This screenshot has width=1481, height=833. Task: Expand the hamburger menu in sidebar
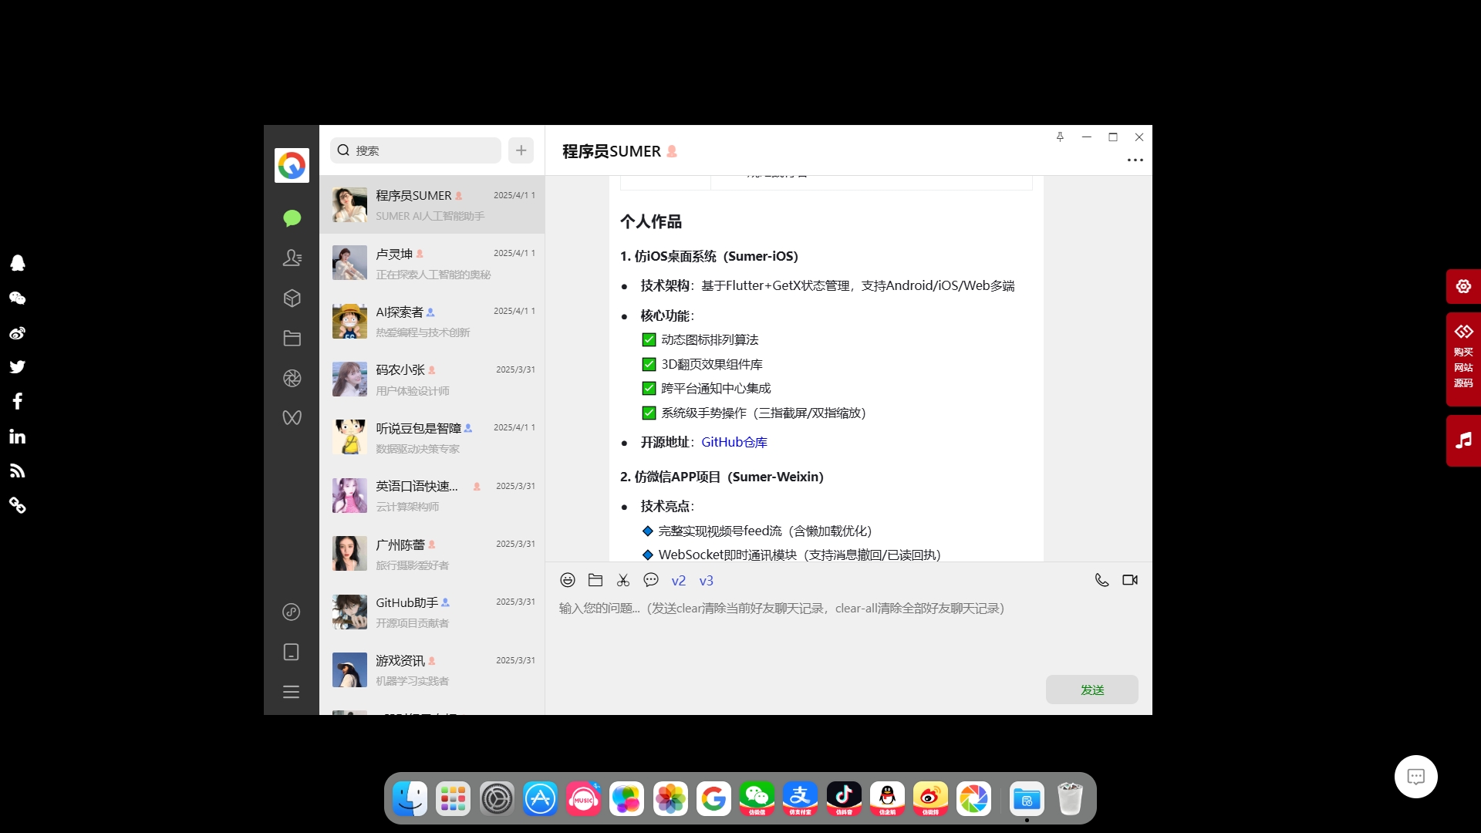291,692
